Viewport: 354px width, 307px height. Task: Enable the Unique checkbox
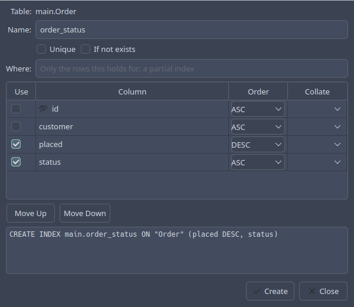point(41,49)
